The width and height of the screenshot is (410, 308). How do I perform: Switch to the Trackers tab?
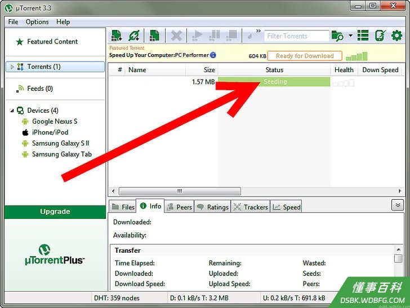(251, 207)
